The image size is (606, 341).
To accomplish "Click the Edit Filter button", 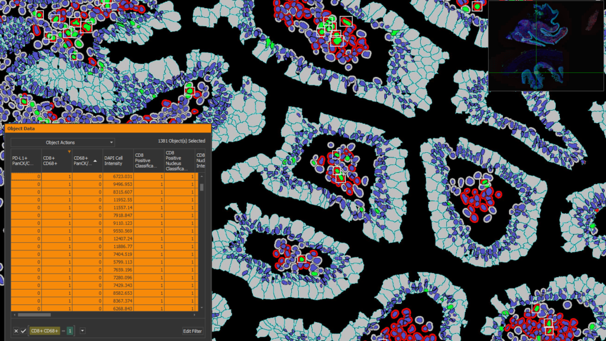I will point(192,331).
